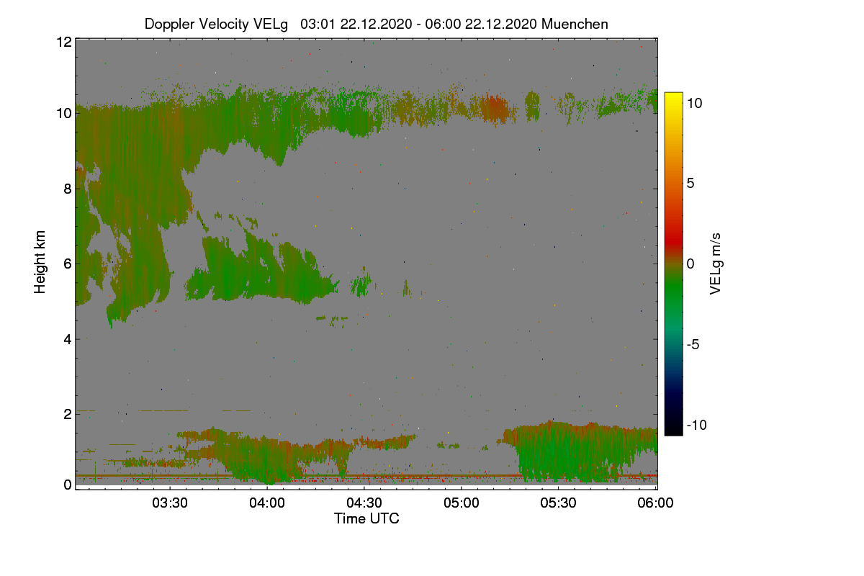The image size is (864, 576).
Task: Select the 'Height km' y-axis label
Action: pos(40,262)
